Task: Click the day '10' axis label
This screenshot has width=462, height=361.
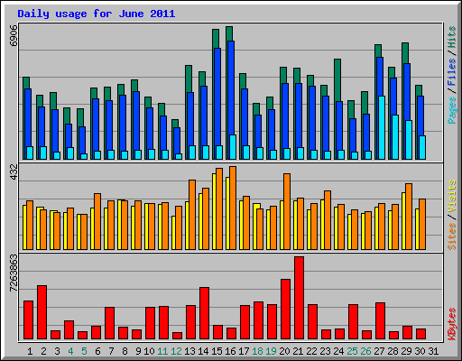Action: pos(149,351)
